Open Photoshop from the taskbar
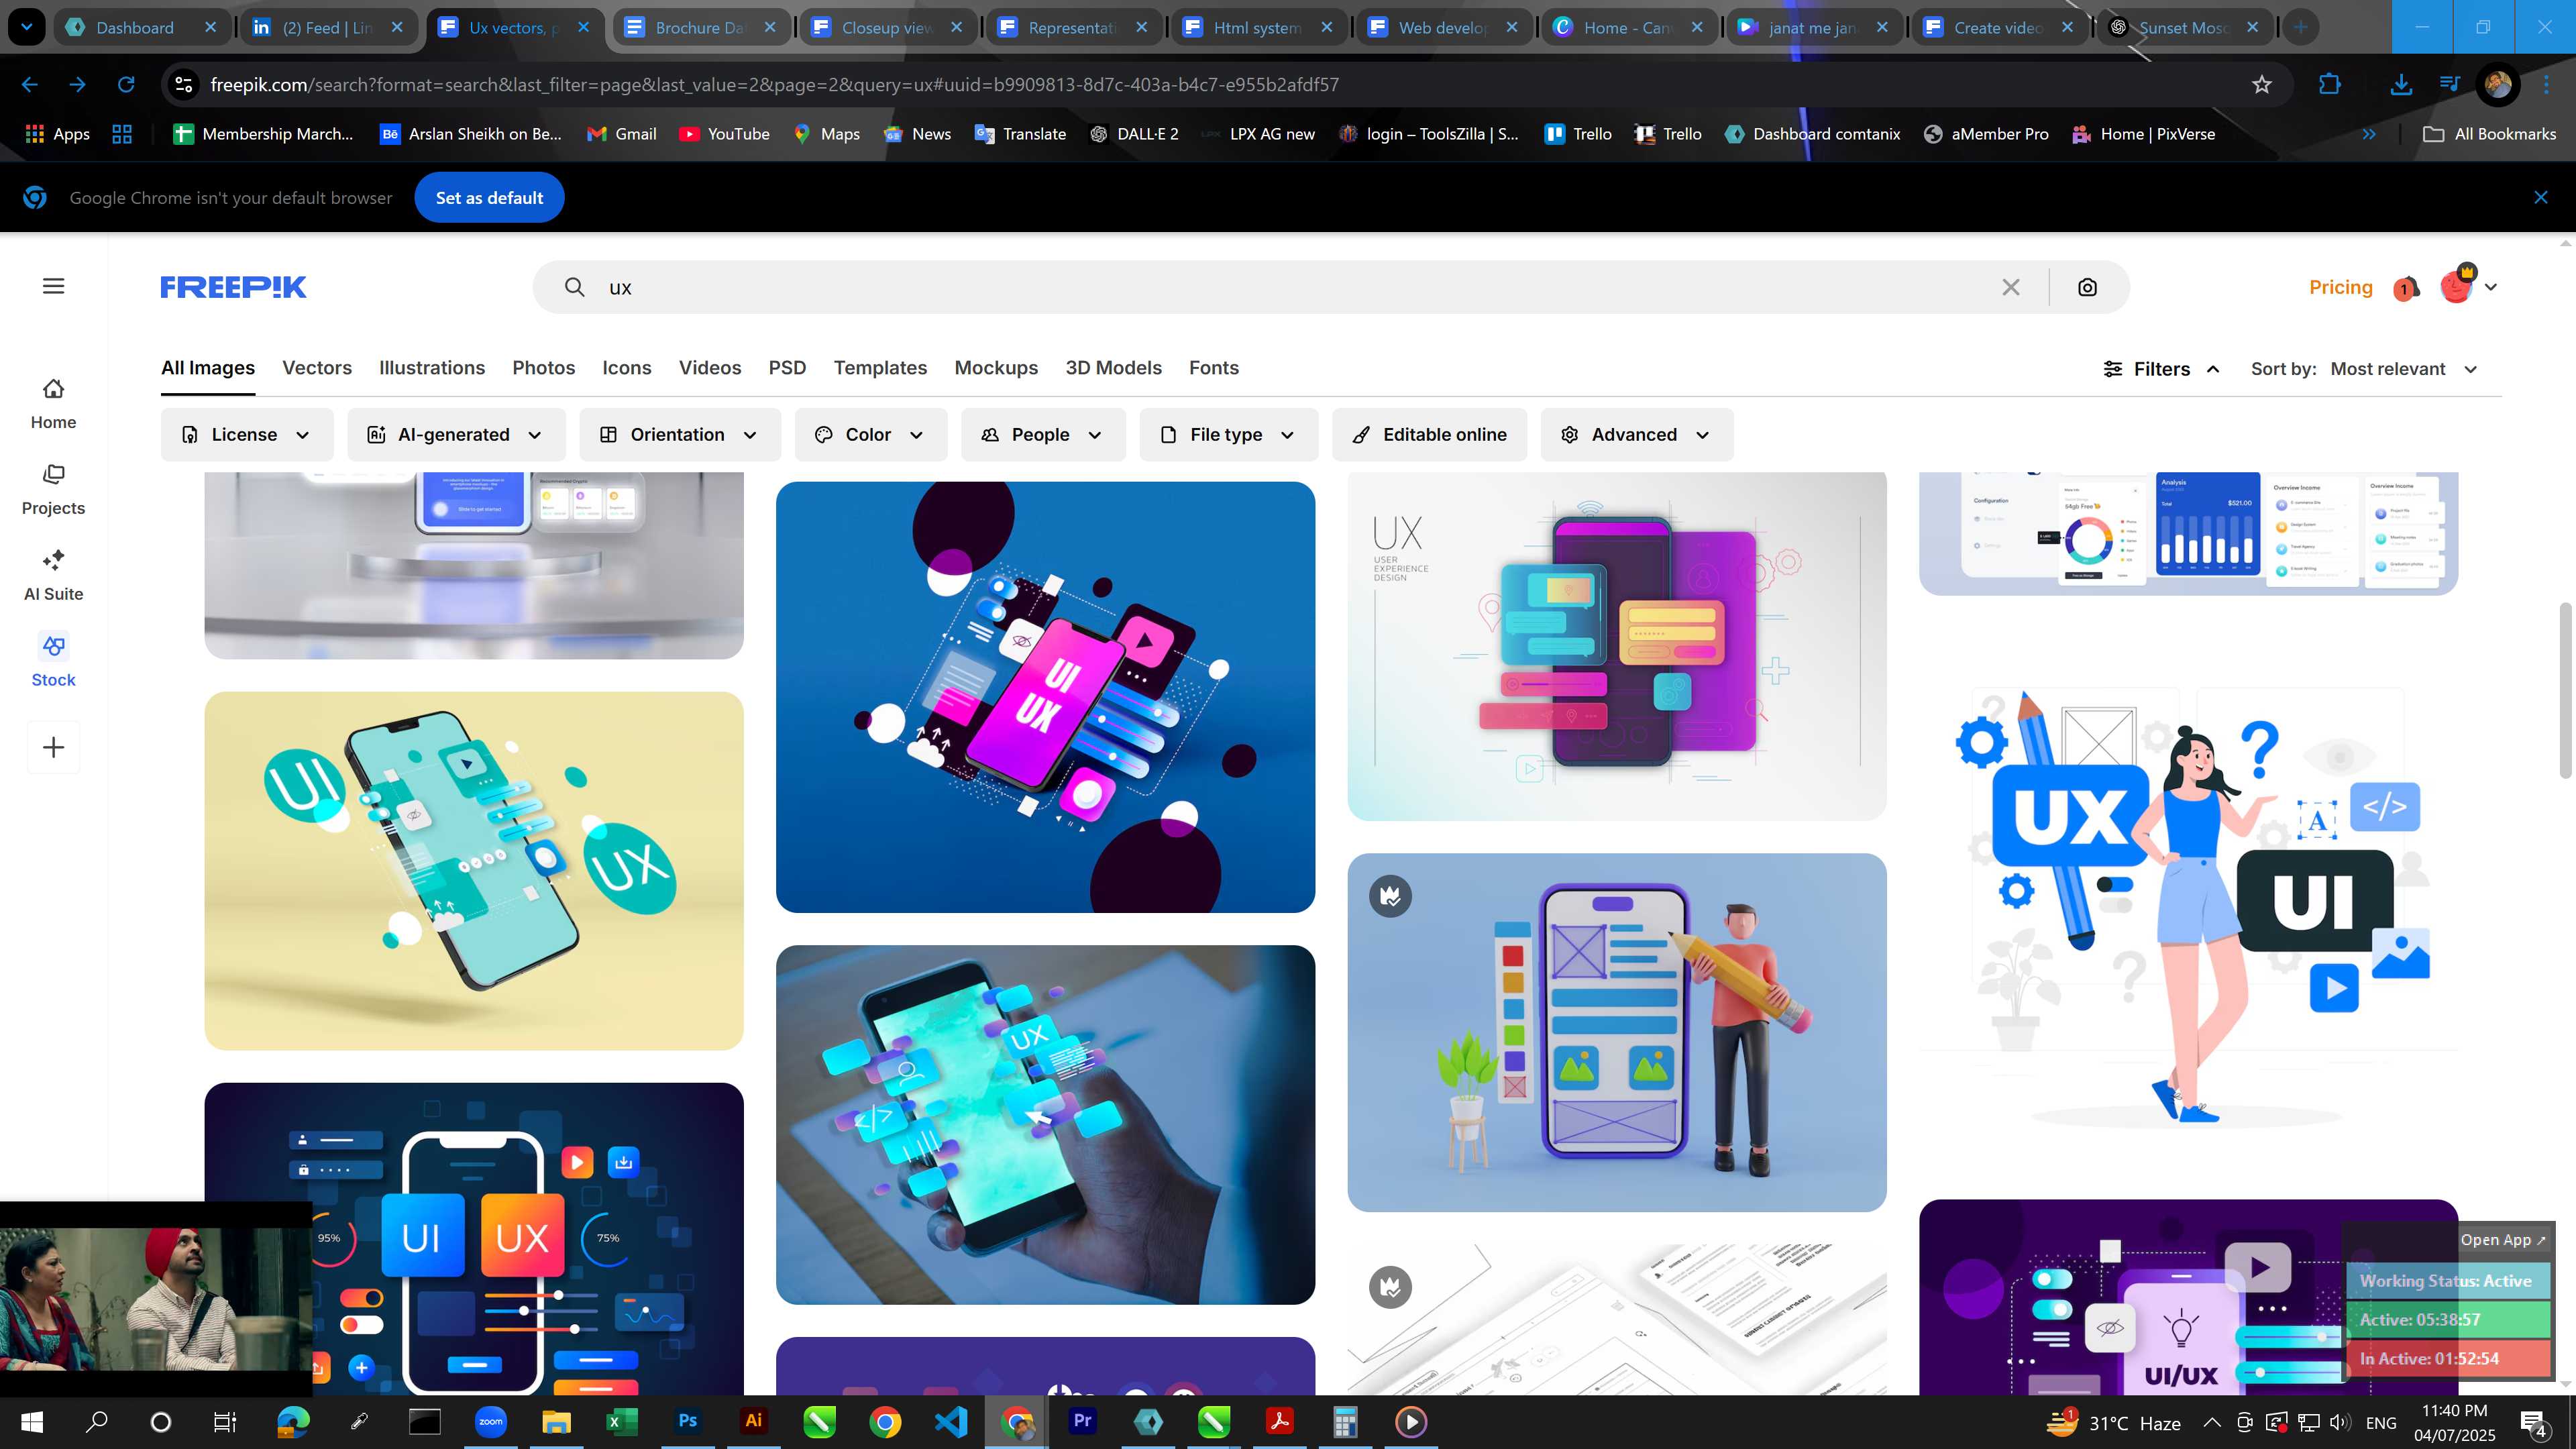 688,1421
